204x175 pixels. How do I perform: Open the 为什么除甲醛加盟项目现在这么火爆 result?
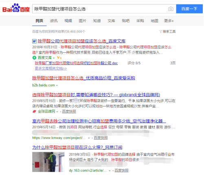coord(77,147)
